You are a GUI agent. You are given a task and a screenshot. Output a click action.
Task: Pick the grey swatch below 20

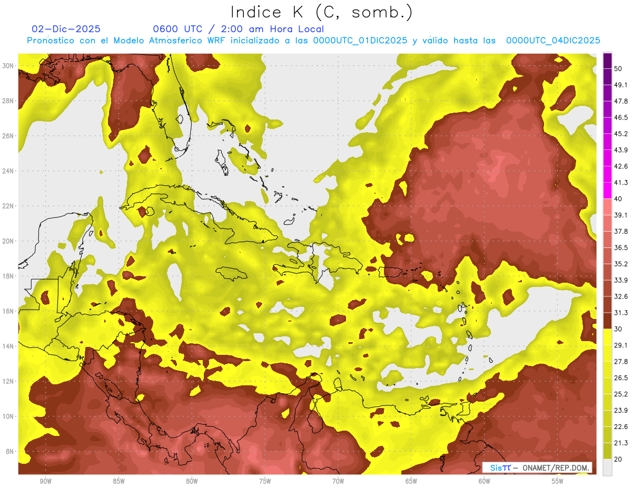click(x=607, y=467)
